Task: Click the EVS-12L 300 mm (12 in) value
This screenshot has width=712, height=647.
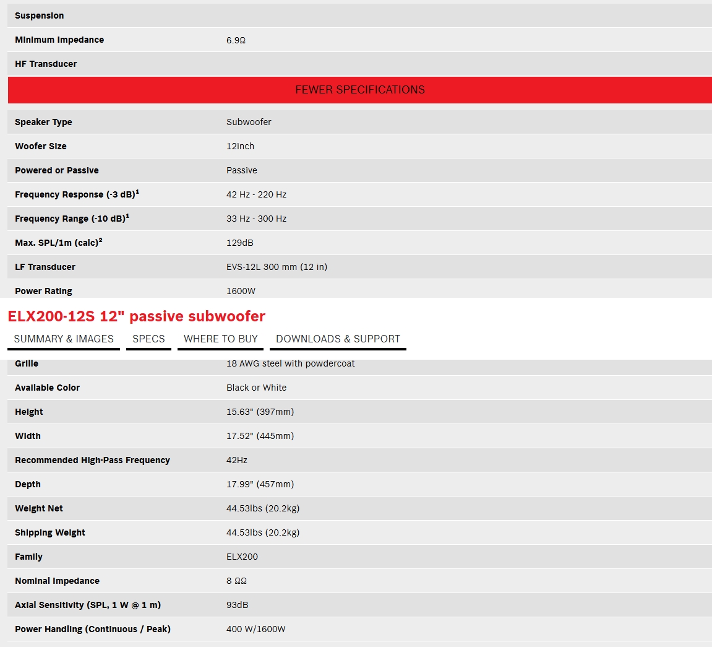Action: (277, 267)
